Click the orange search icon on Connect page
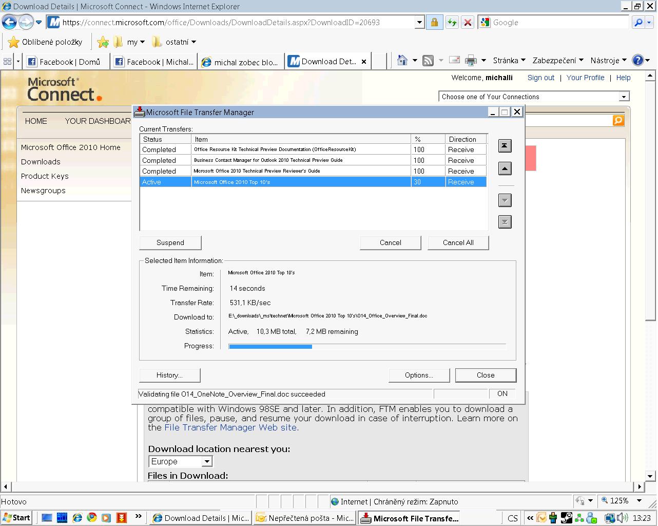Screen dimensions: 658x526 618,120
